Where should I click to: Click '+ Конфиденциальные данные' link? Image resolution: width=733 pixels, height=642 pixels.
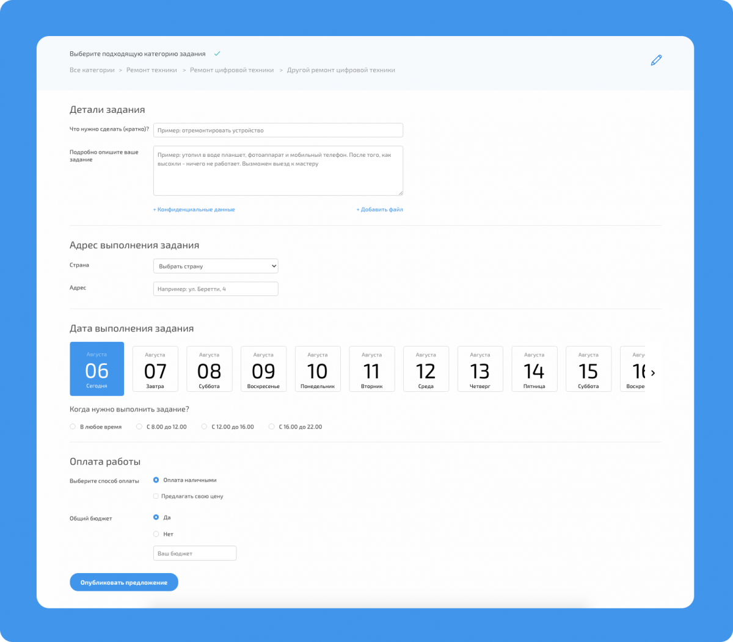[194, 209]
